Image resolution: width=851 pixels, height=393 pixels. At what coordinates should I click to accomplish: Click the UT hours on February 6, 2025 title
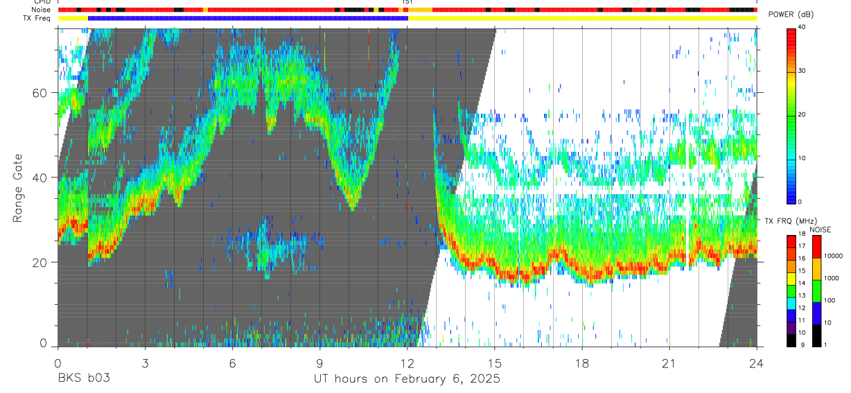click(x=407, y=379)
